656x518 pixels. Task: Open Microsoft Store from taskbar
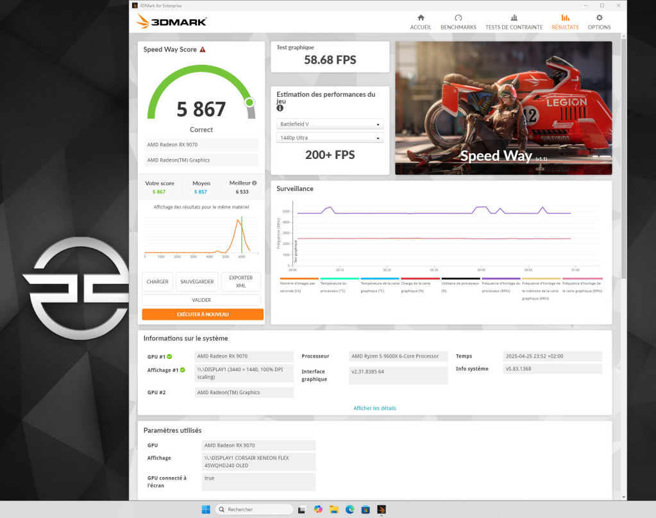(366, 509)
